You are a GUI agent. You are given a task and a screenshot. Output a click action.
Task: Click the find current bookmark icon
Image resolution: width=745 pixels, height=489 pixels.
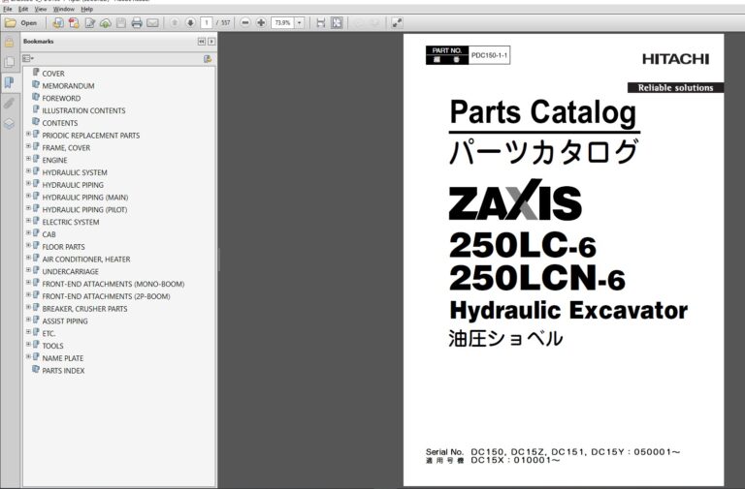[208, 59]
